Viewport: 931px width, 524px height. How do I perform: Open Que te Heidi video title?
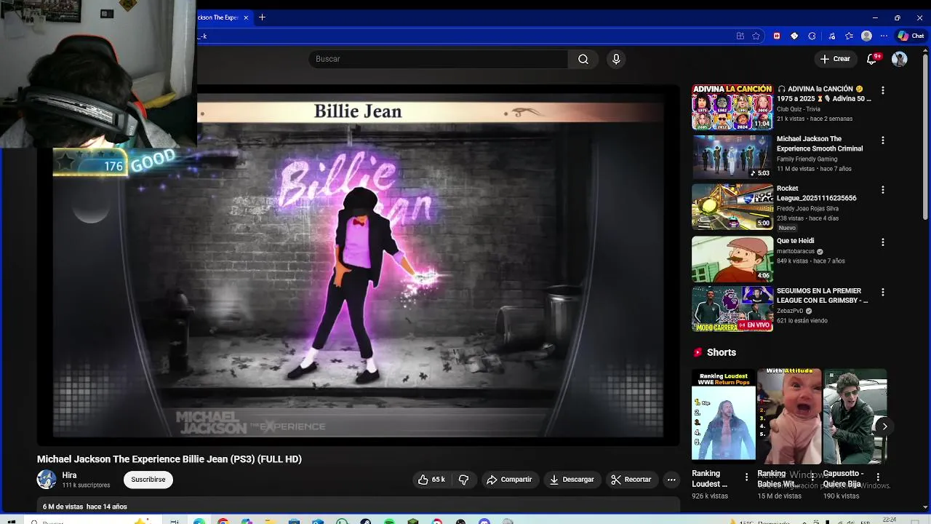click(x=796, y=241)
